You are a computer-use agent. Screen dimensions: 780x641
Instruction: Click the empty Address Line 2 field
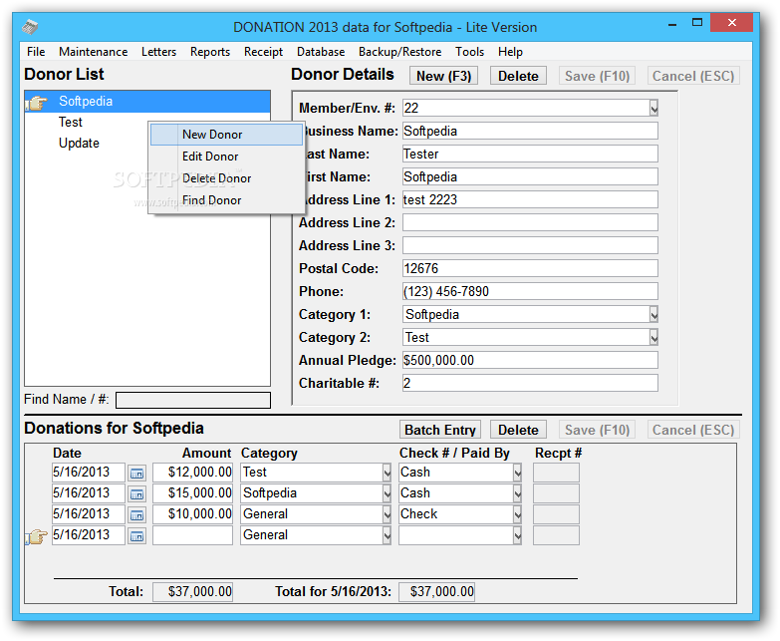coord(530,222)
